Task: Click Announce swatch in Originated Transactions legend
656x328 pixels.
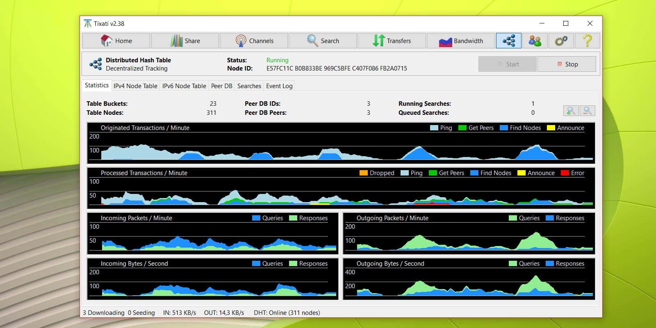Action: 551,128
